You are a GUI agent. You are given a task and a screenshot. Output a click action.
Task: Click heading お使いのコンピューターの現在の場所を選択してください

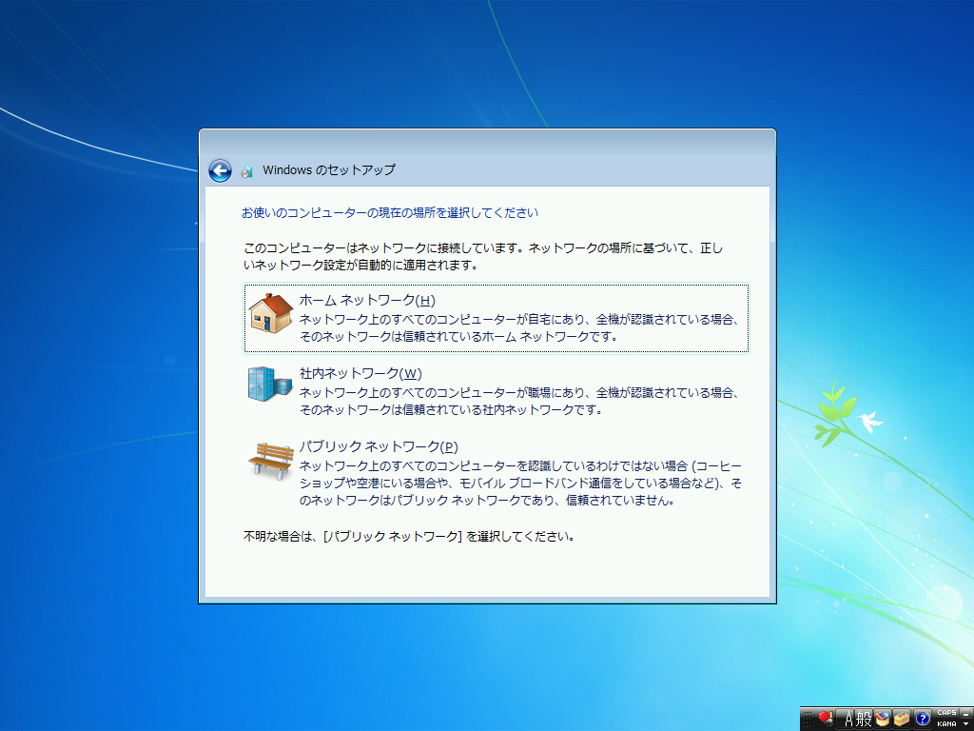[389, 212]
